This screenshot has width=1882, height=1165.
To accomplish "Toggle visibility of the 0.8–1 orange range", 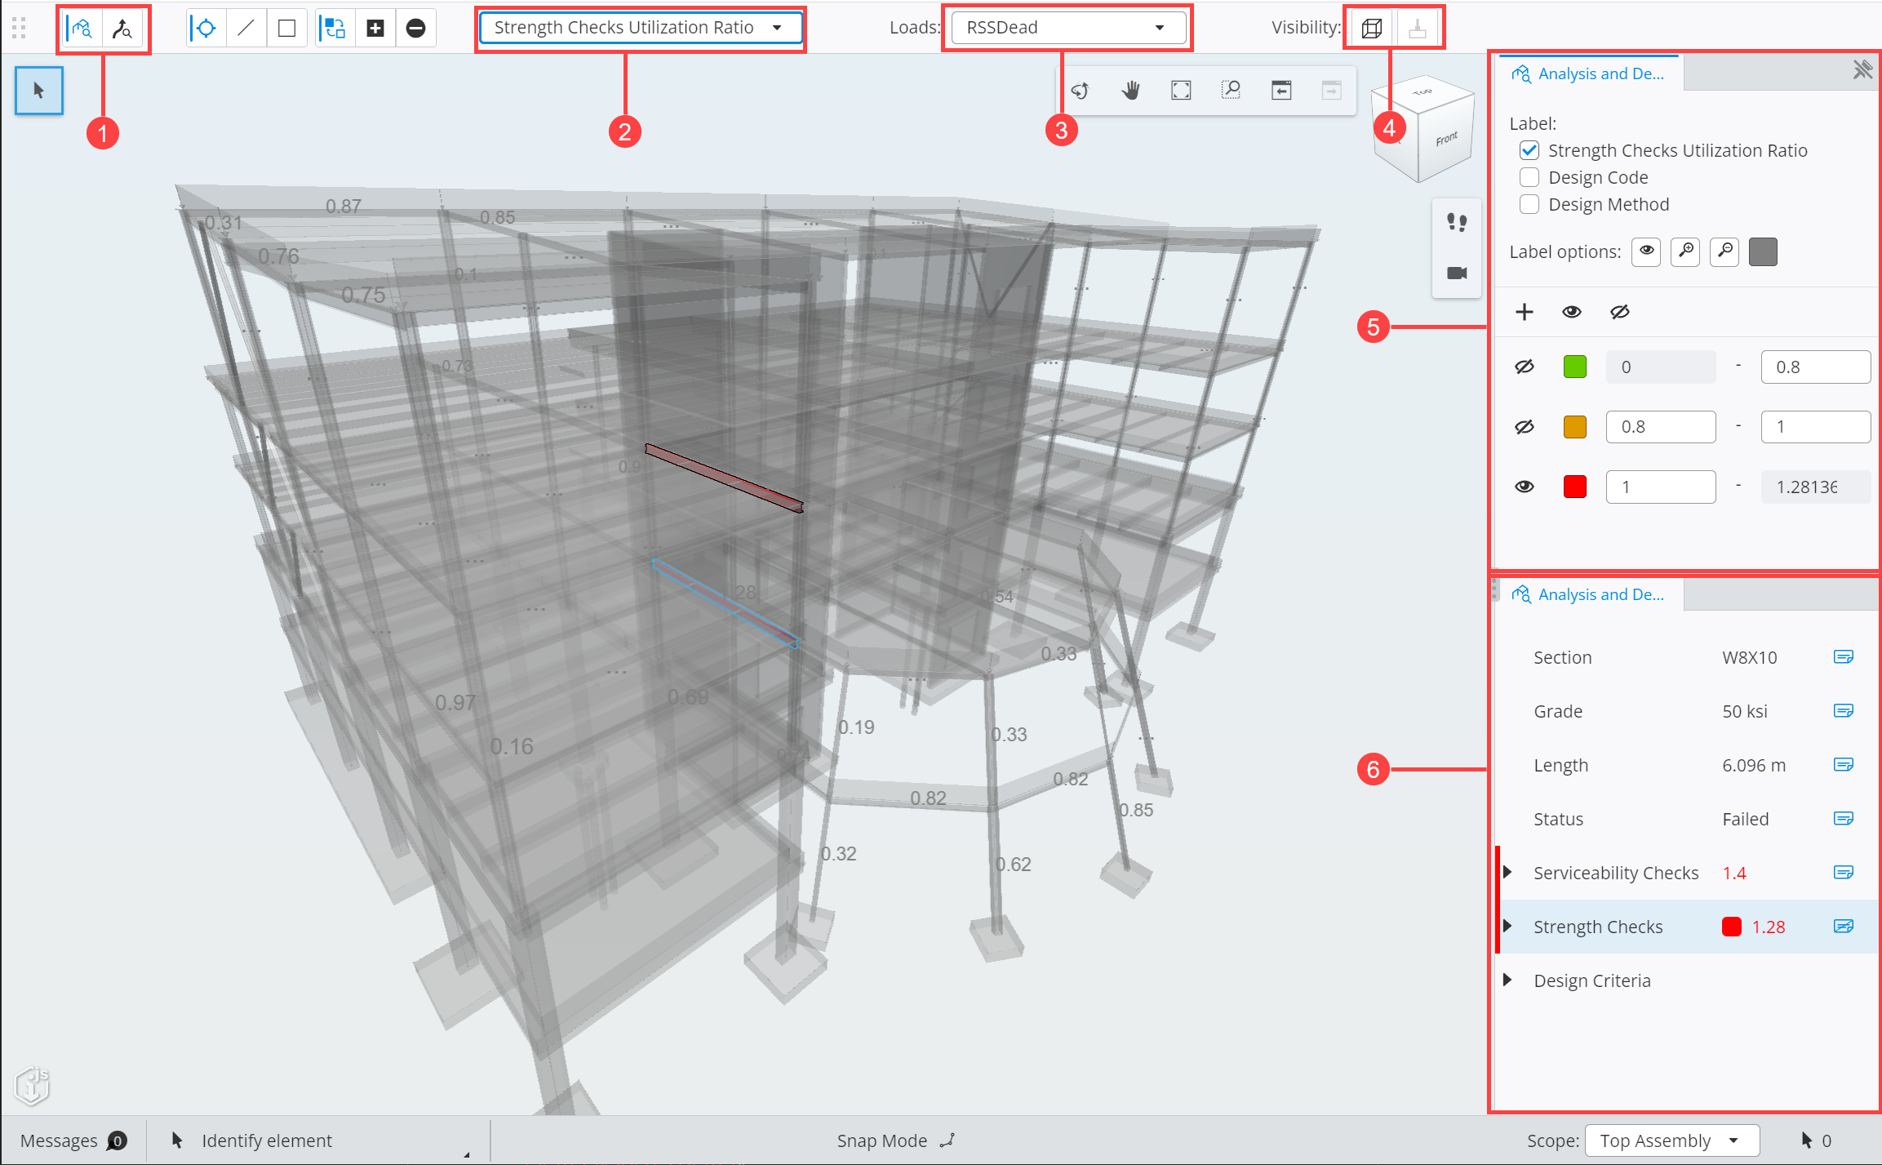I will [x=1524, y=427].
